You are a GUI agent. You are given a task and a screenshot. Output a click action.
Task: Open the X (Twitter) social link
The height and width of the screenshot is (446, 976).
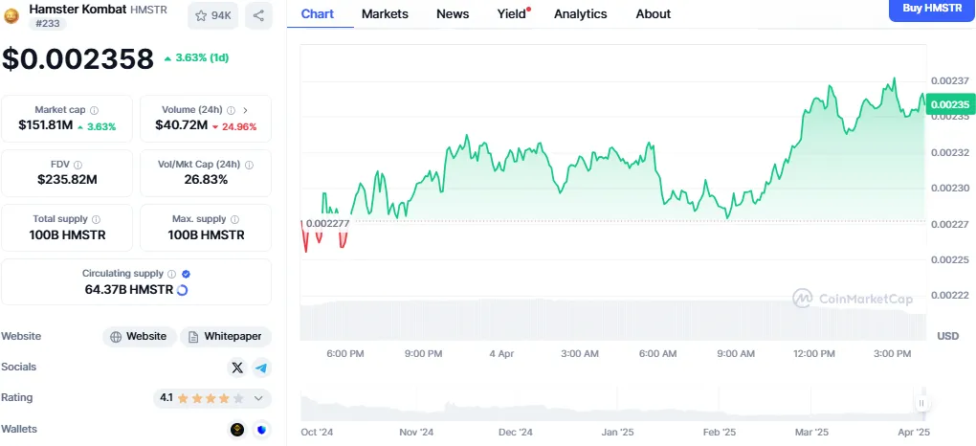(x=237, y=368)
